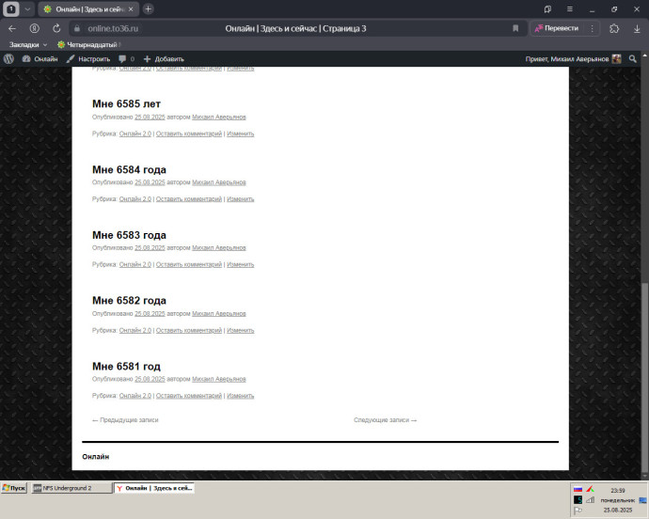Go to Следующие записи

pos(385,420)
